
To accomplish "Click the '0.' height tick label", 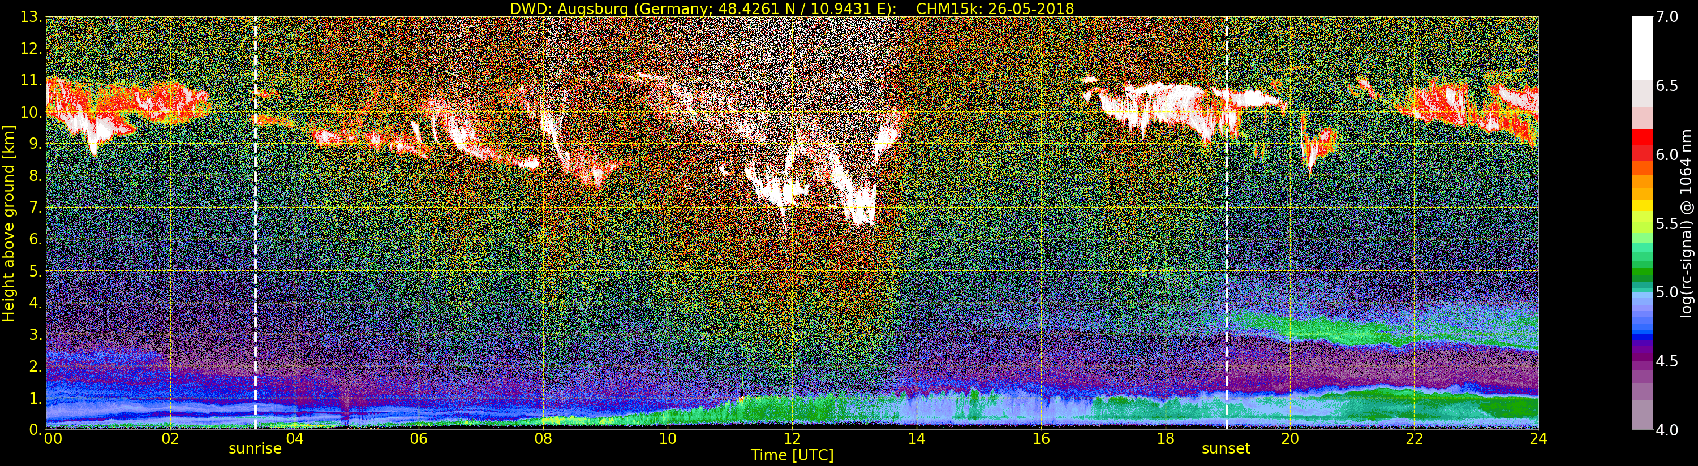I will point(36,429).
